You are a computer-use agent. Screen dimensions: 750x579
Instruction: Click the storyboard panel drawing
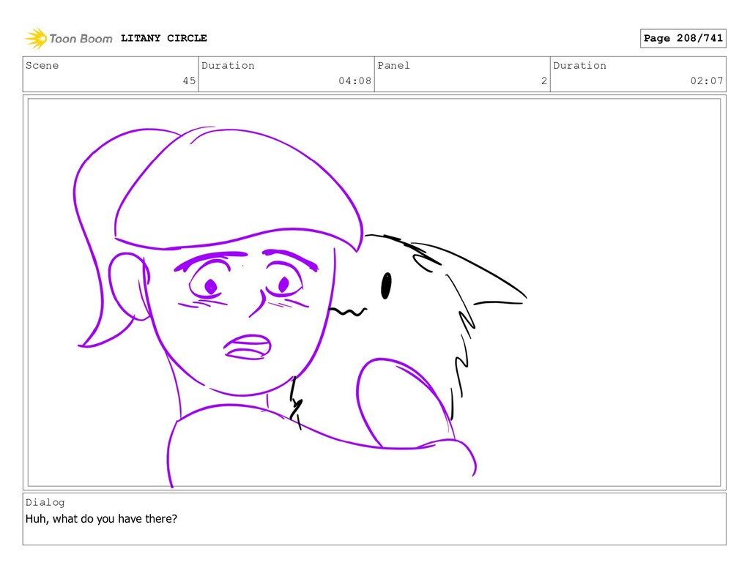coord(374,293)
